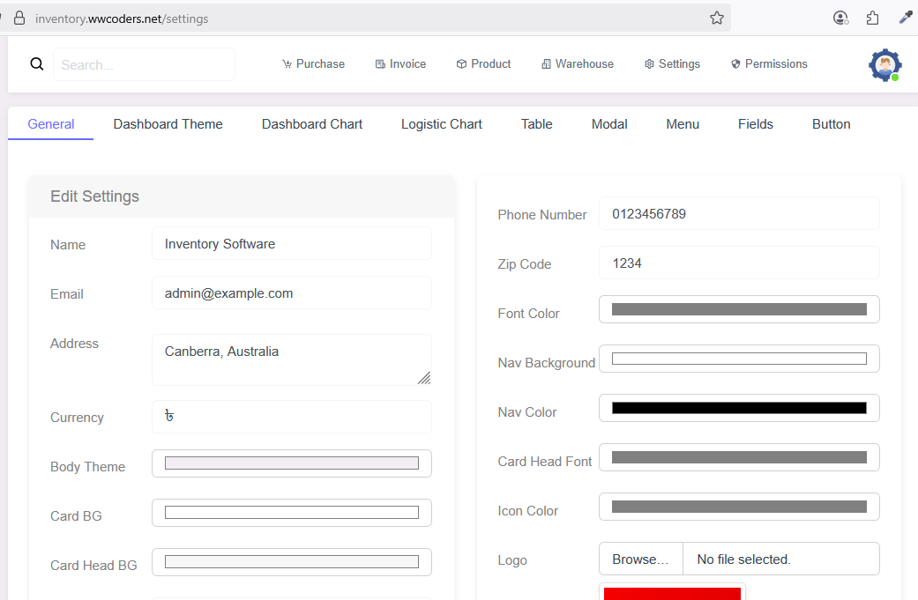Viewport: 918px width, 600px height.
Task: Click the Phone Number field 0123456789
Action: (x=739, y=213)
